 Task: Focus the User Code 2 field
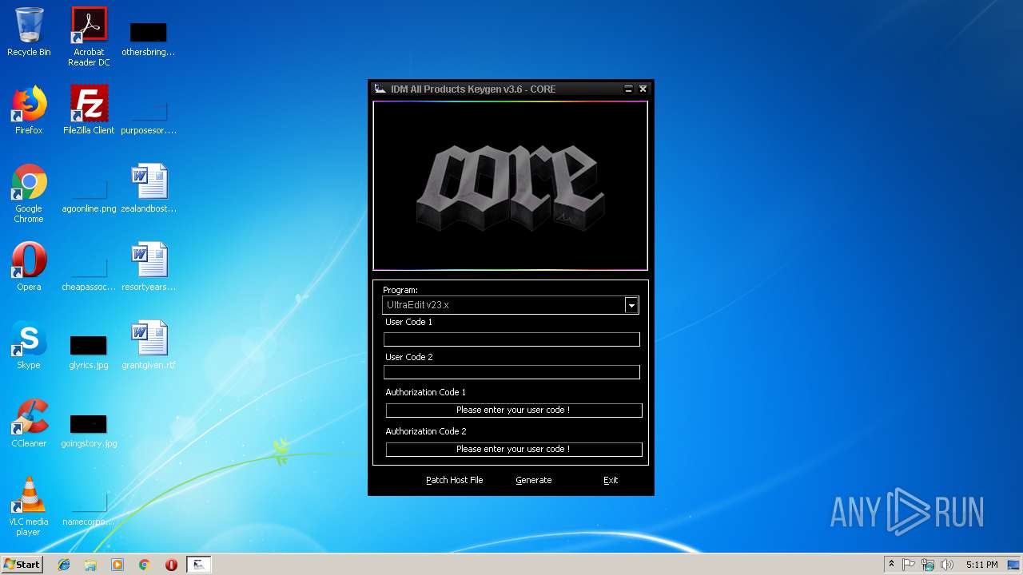[x=511, y=372]
